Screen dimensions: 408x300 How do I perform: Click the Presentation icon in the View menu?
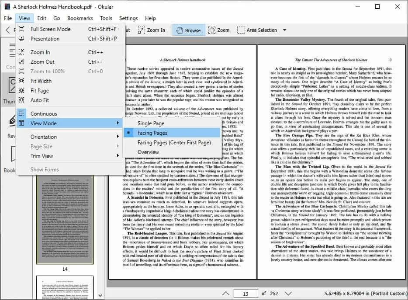coord(21,38)
